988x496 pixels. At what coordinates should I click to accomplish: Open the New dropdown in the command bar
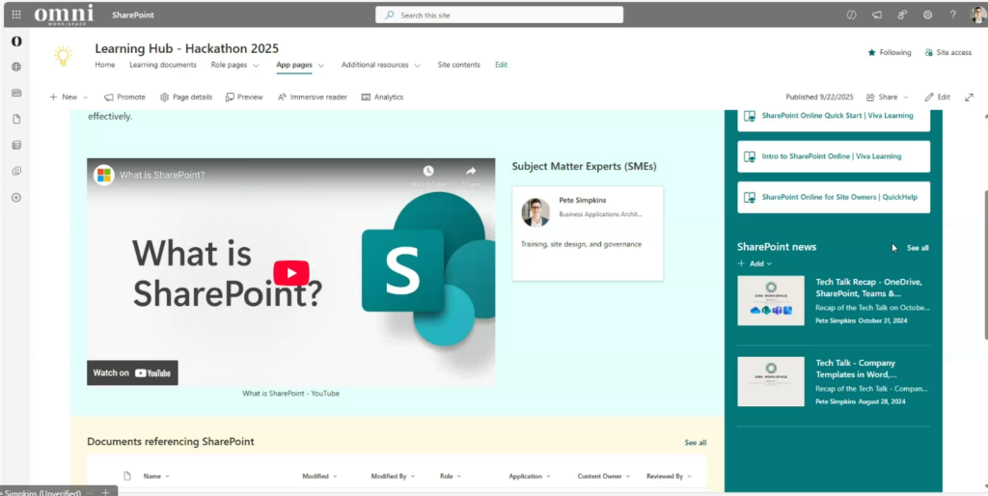[69, 97]
